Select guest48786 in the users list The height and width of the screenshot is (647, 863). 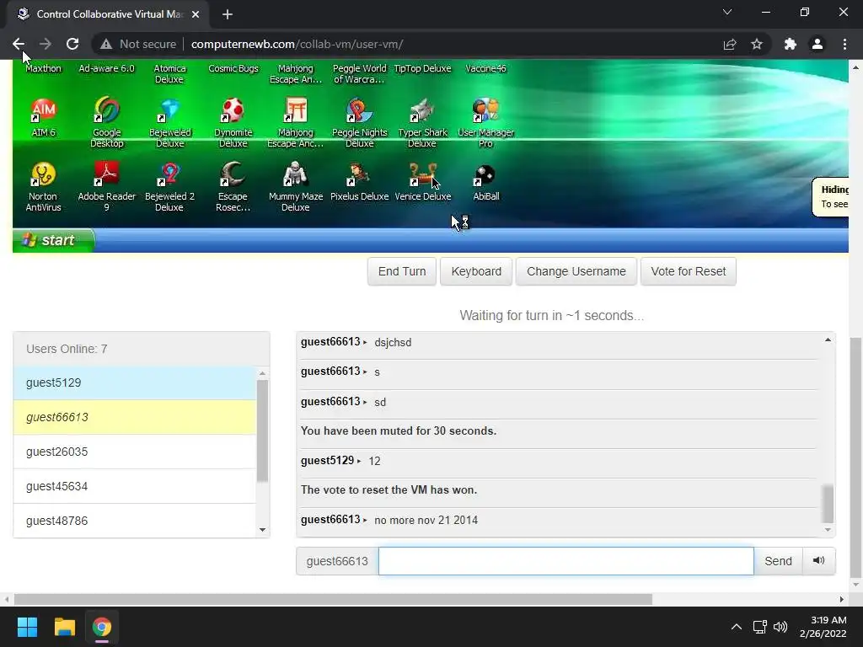pos(135,521)
